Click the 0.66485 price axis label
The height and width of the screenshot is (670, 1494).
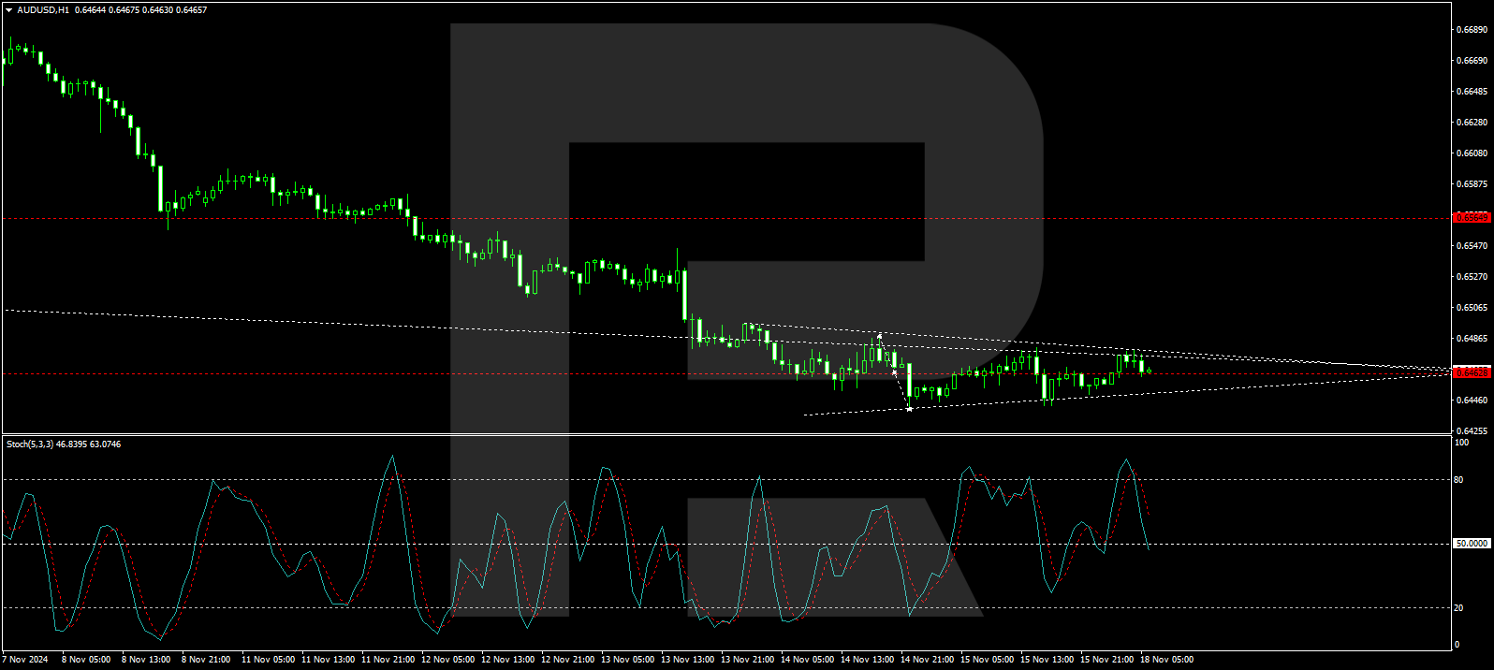click(x=1472, y=92)
